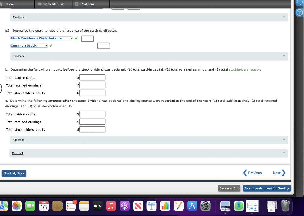
Task: Go to the Next question
Action: click(x=279, y=173)
